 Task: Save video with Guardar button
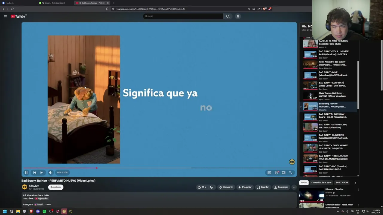262,187
